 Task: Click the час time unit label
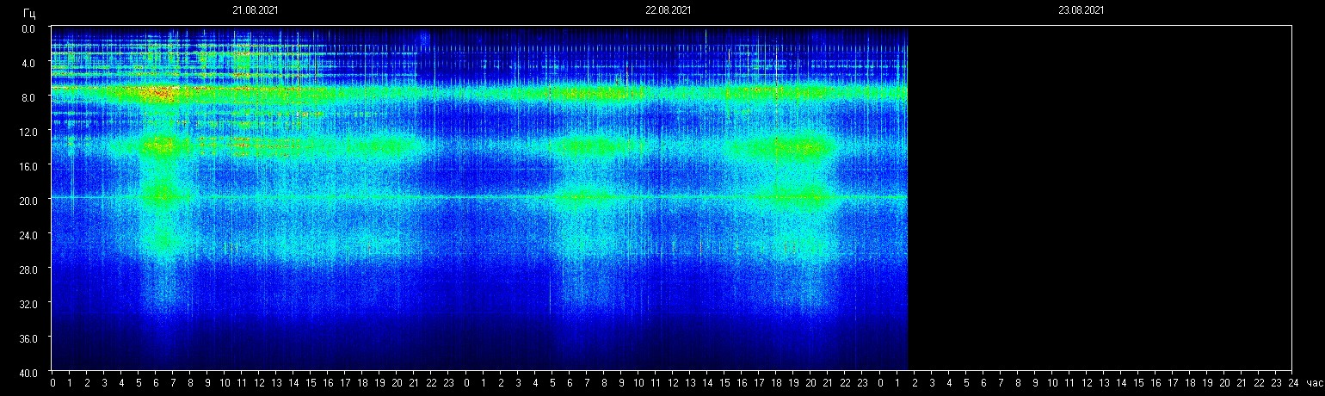coord(1313,383)
